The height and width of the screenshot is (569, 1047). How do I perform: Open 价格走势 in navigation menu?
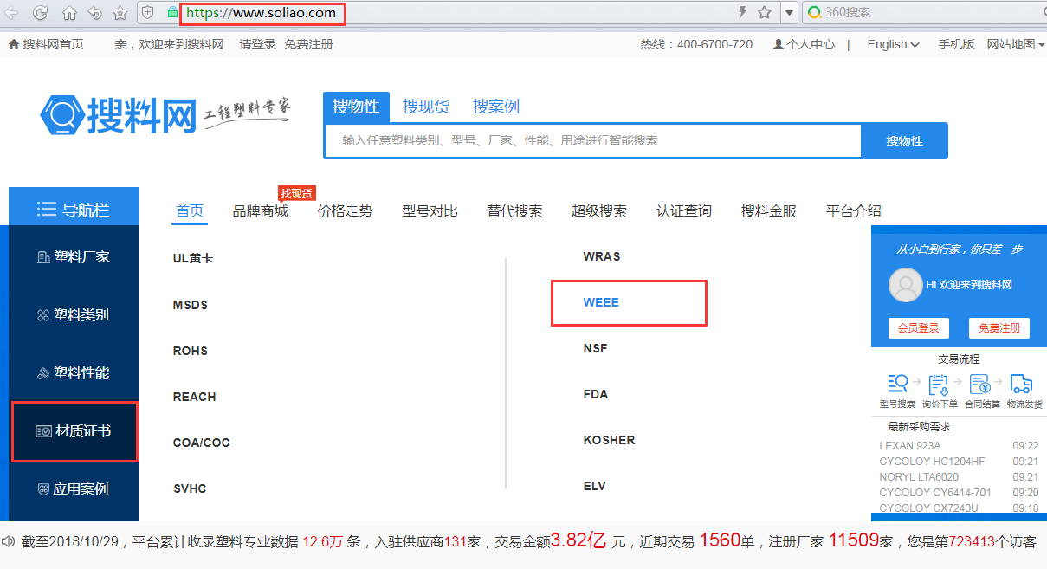(345, 210)
